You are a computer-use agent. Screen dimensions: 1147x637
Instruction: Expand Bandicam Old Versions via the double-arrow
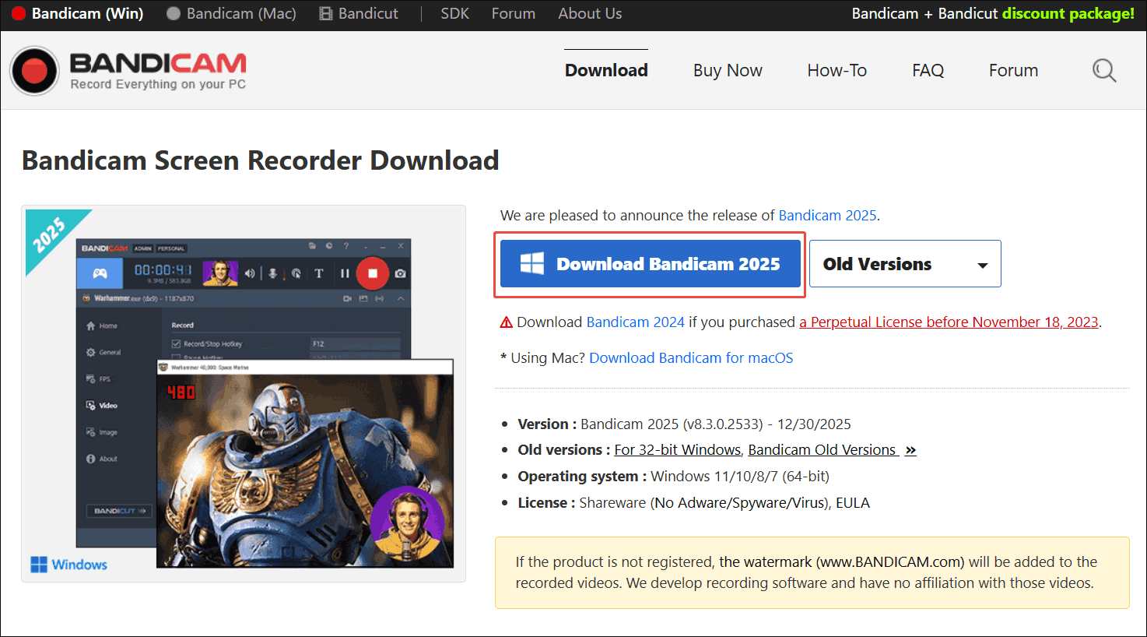tap(910, 449)
